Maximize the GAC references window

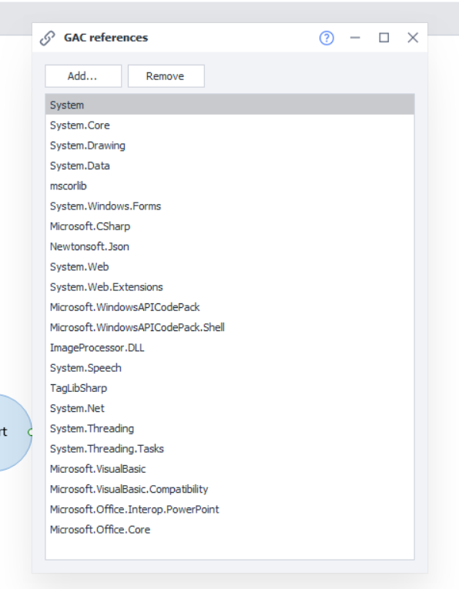point(384,38)
